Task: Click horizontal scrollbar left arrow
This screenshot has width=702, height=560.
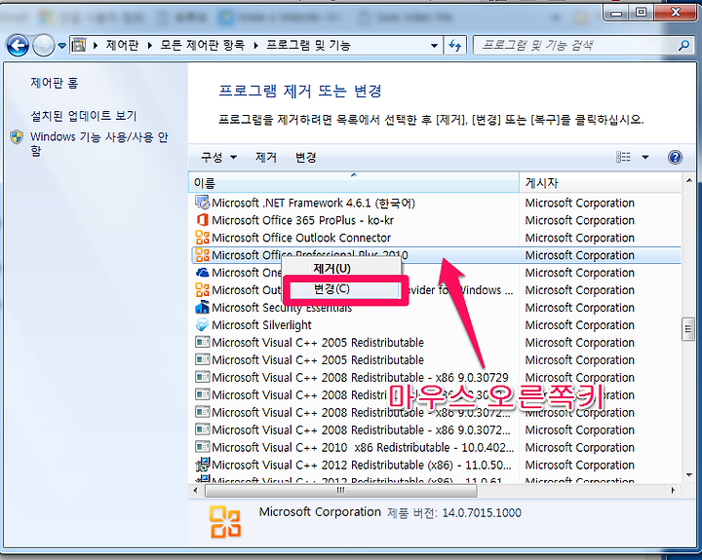Action: coord(195,491)
